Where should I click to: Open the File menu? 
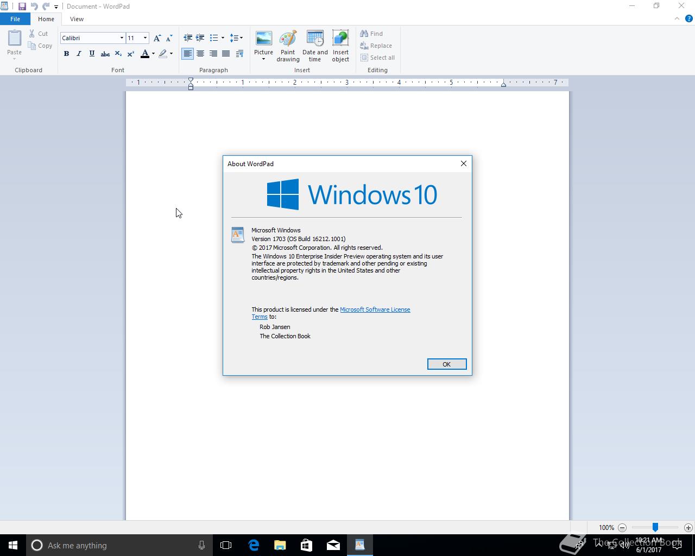(15, 19)
